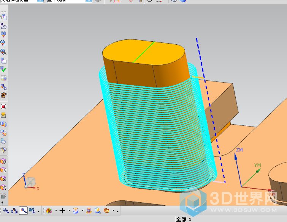The image size is (287, 222).
Task: Click the Delete Tool Path icon with X
Action: tap(3, 52)
